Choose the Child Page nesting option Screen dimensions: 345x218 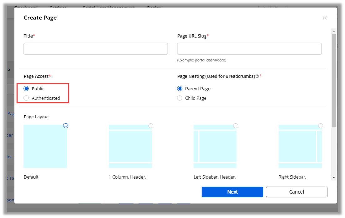tap(180, 98)
